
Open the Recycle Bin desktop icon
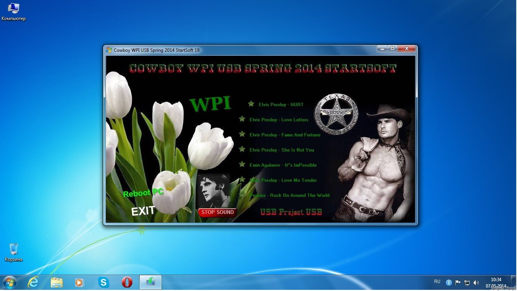(14, 252)
